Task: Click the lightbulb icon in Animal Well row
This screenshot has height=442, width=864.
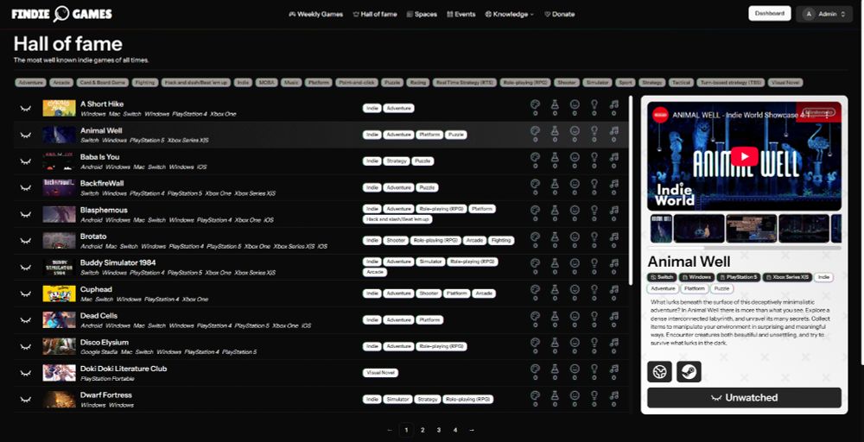Action: coord(594,130)
